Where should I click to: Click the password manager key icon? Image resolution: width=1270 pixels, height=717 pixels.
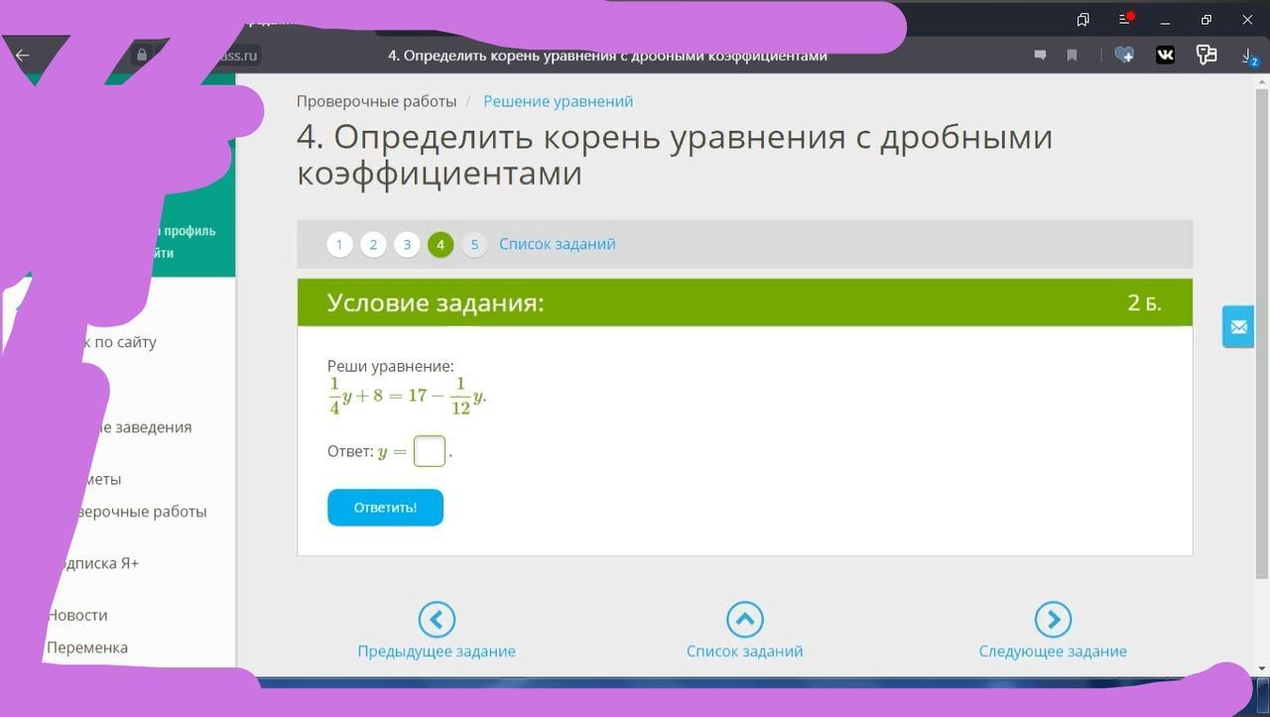click(1206, 56)
